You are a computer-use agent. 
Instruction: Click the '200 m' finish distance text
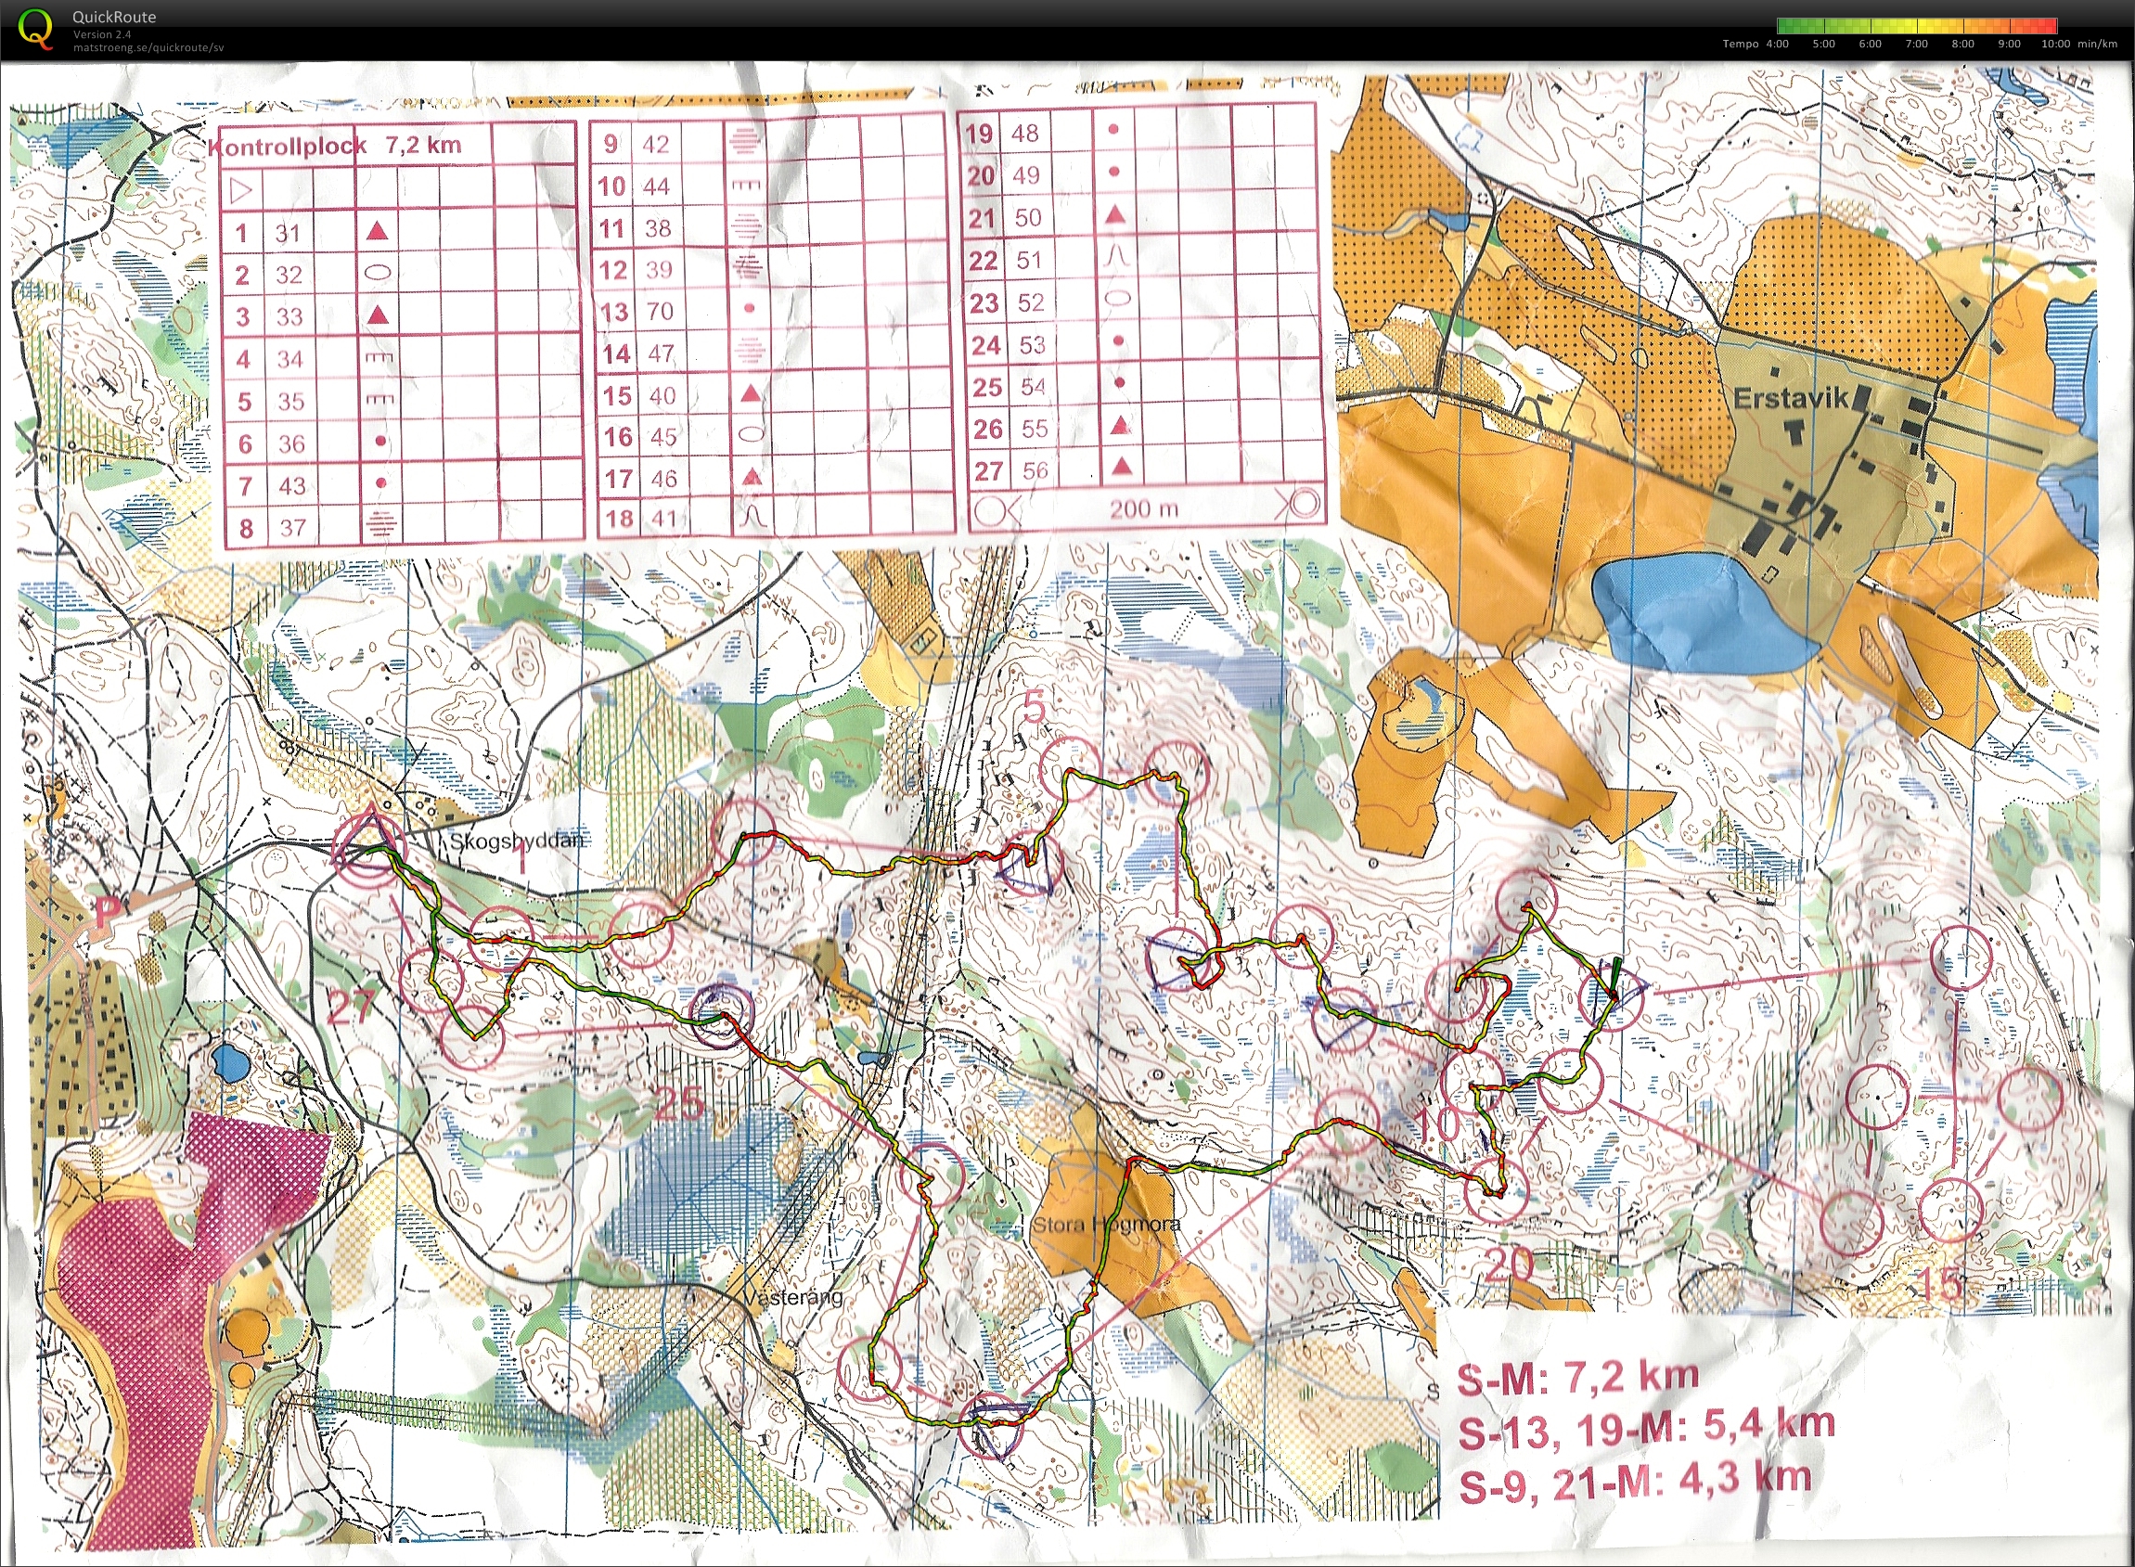coord(1144,508)
